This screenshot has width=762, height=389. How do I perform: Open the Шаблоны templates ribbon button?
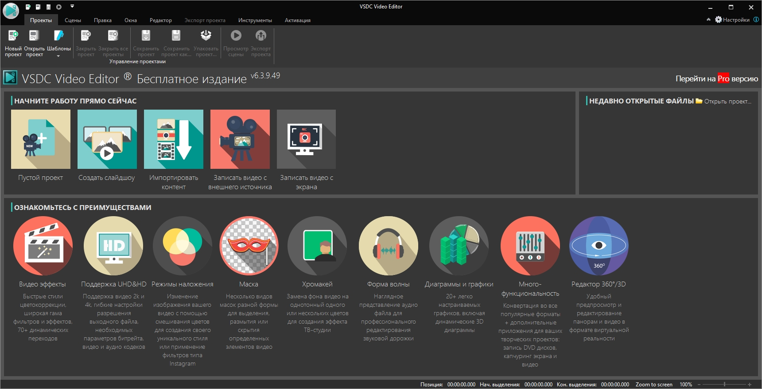pos(59,43)
